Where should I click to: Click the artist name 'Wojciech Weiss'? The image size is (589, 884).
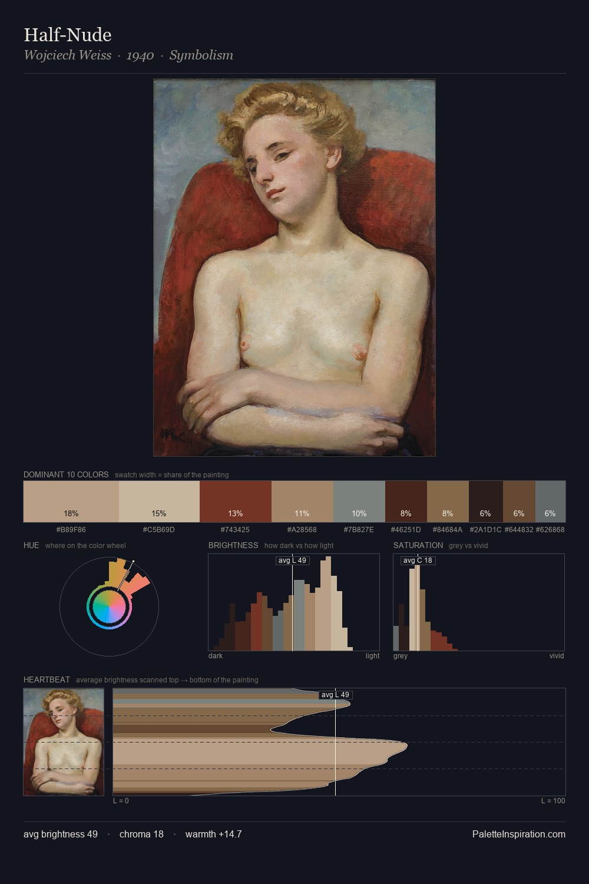(x=68, y=55)
